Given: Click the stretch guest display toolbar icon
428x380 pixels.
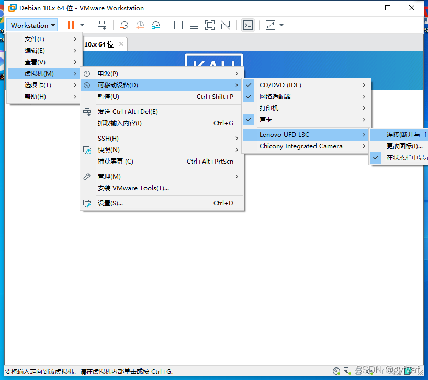Looking at the screenshot, I should pyautogui.click(x=270, y=25).
